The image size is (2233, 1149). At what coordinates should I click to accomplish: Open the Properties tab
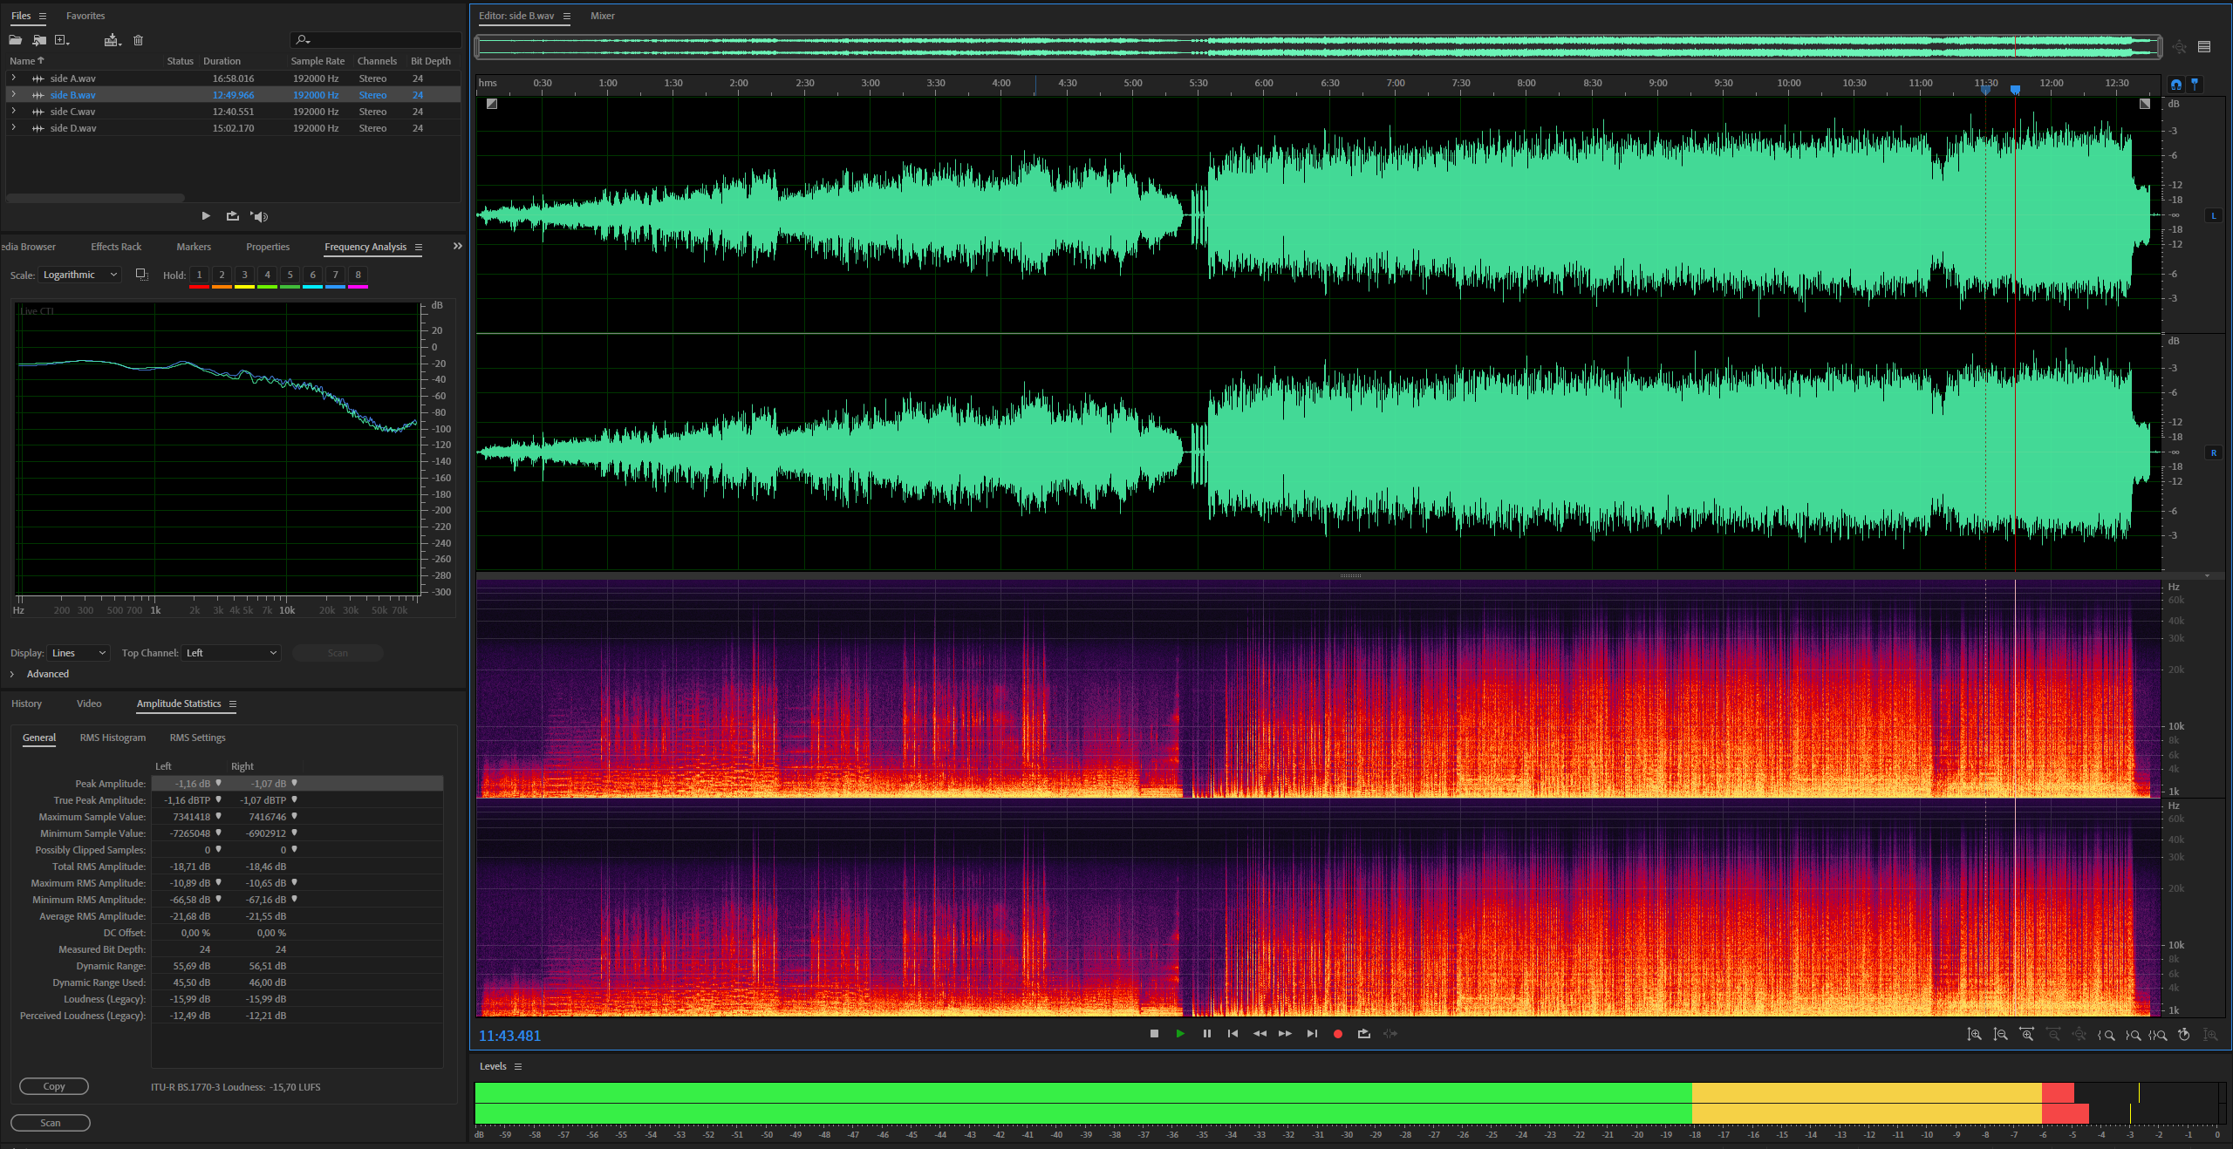tap(268, 247)
